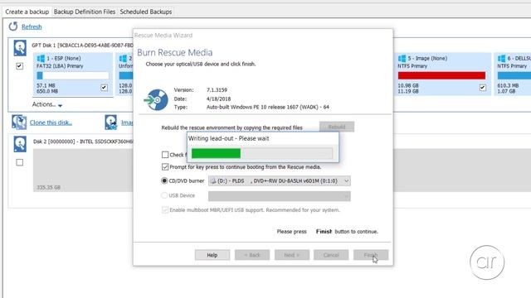Click the ESP partition usage bar
This screenshot has height=298, width=531.
[x=73, y=75]
